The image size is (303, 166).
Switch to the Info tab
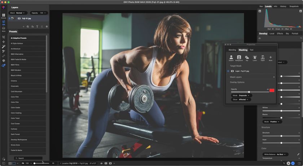coord(275,6)
